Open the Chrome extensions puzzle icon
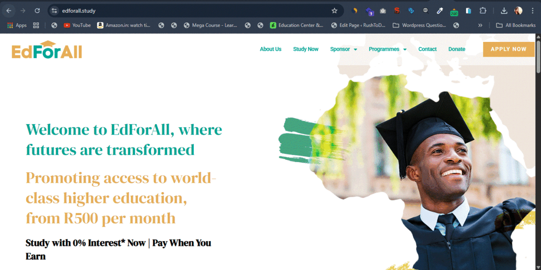Viewport: 541px width, 270px height. pyautogui.click(x=483, y=11)
